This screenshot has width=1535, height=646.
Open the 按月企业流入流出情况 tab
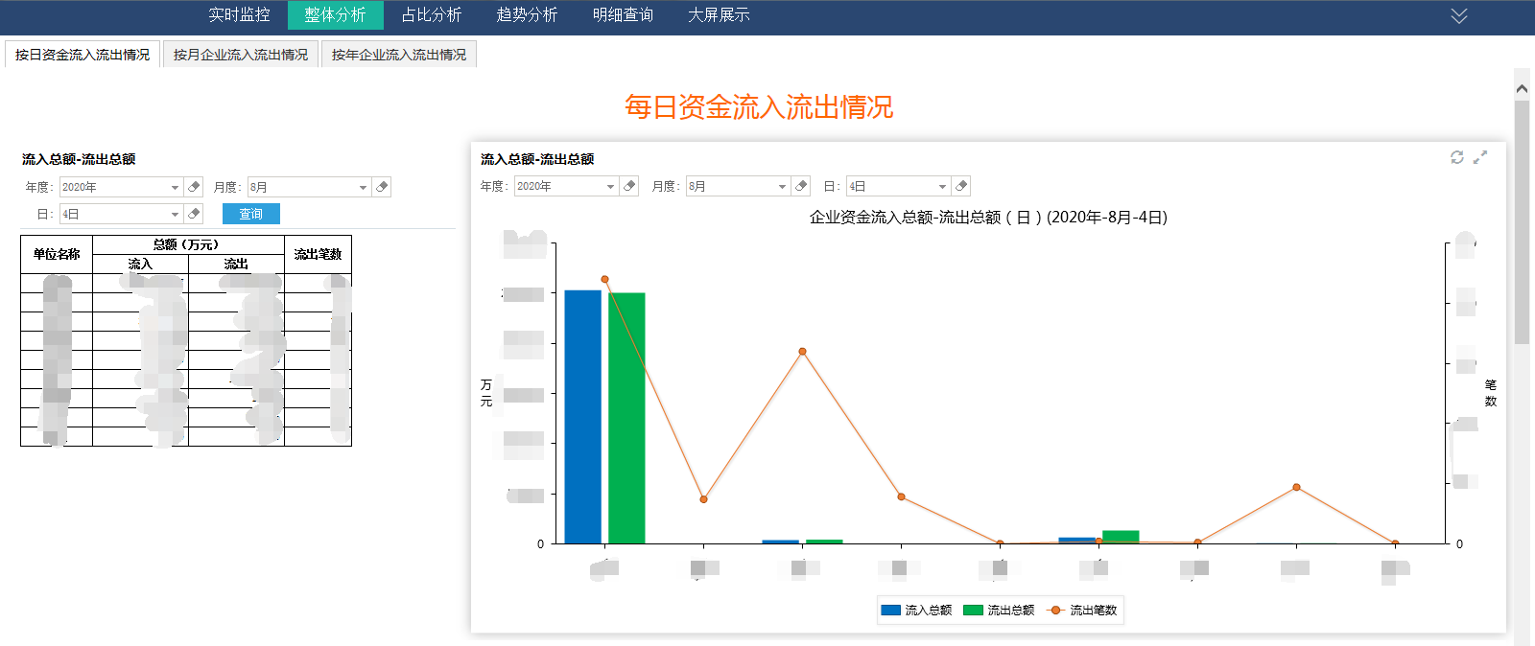pos(241,55)
